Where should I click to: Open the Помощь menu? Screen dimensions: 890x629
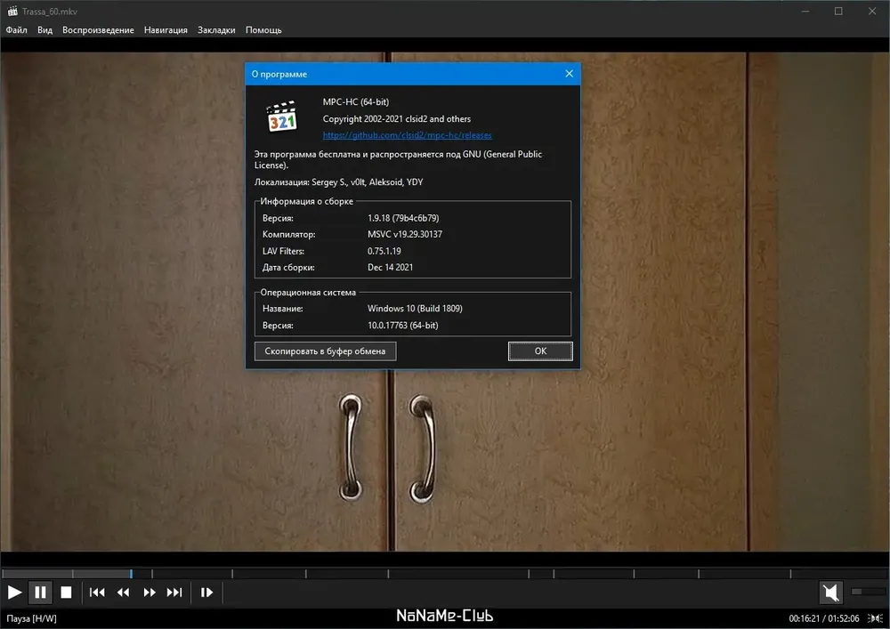point(263,30)
